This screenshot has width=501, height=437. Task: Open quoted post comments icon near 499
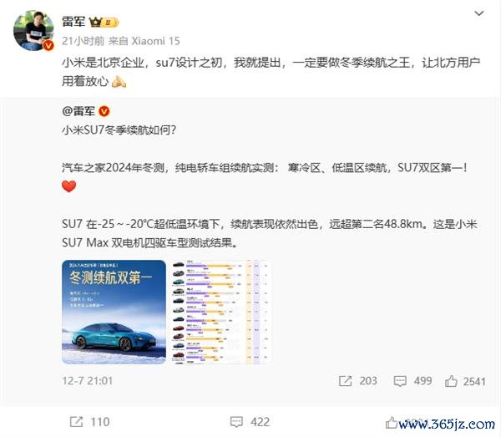400,381
